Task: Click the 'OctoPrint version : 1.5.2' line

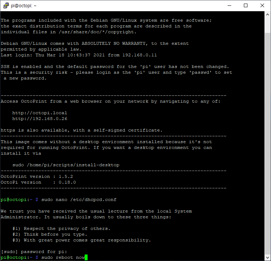Action: pyautogui.click(x=37, y=176)
